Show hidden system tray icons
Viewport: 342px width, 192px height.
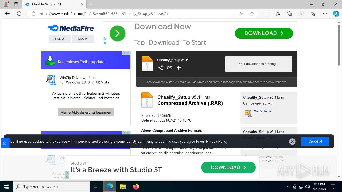(x=288, y=187)
